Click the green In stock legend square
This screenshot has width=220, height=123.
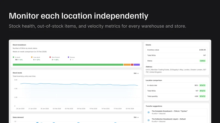click(13, 57)
